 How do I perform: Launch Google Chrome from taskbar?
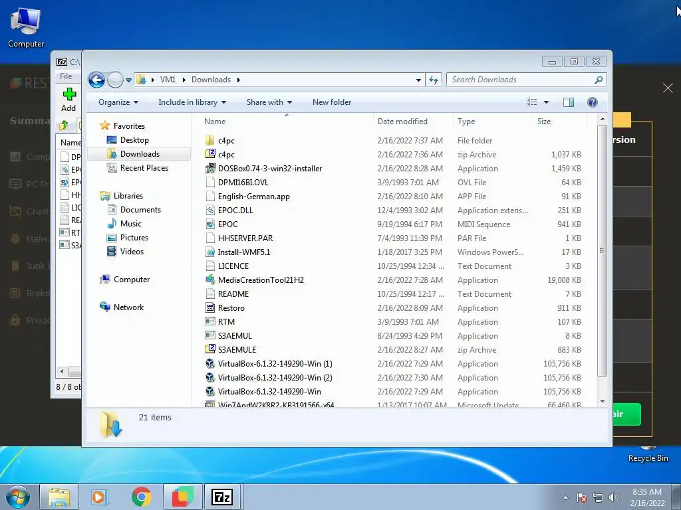pyautogui.click(x=141, y=497)
